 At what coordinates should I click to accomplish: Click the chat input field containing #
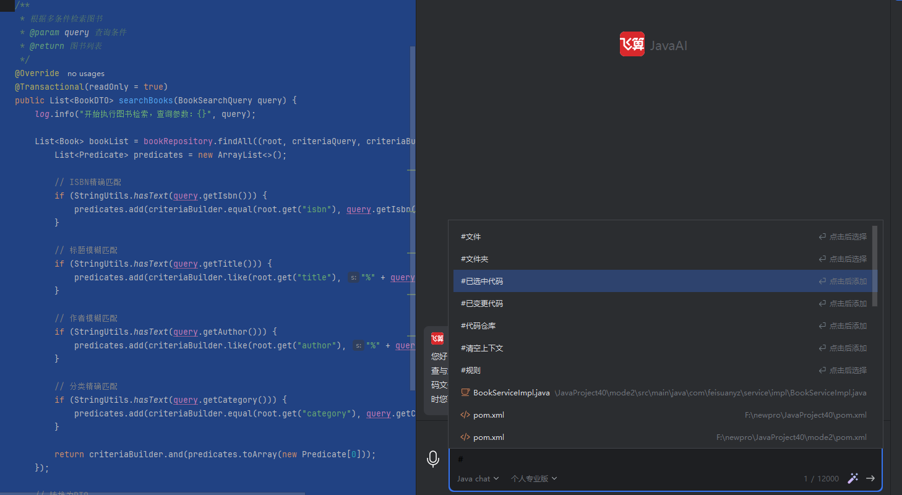619,459
